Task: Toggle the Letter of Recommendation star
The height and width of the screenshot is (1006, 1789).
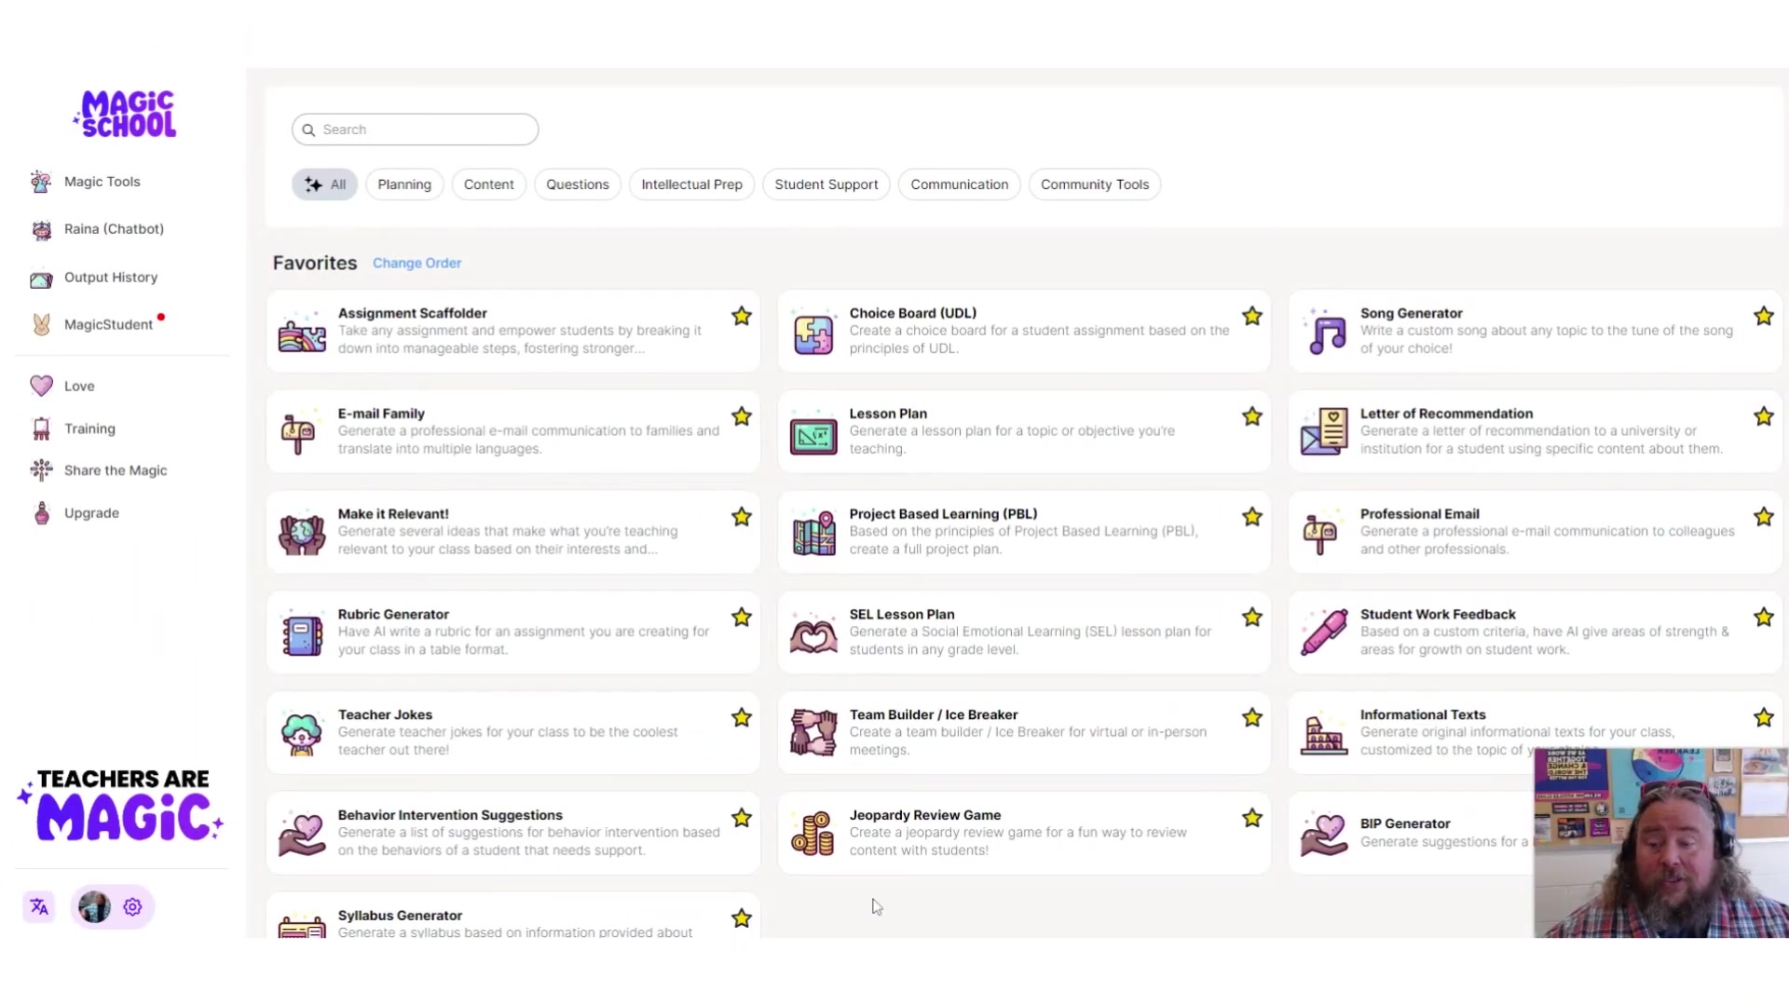Action: click(x=1764, y=416)
